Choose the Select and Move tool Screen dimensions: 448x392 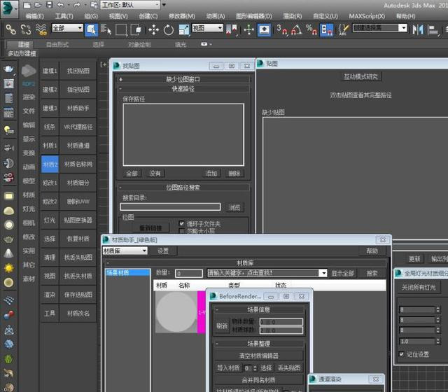coord(153,29)
